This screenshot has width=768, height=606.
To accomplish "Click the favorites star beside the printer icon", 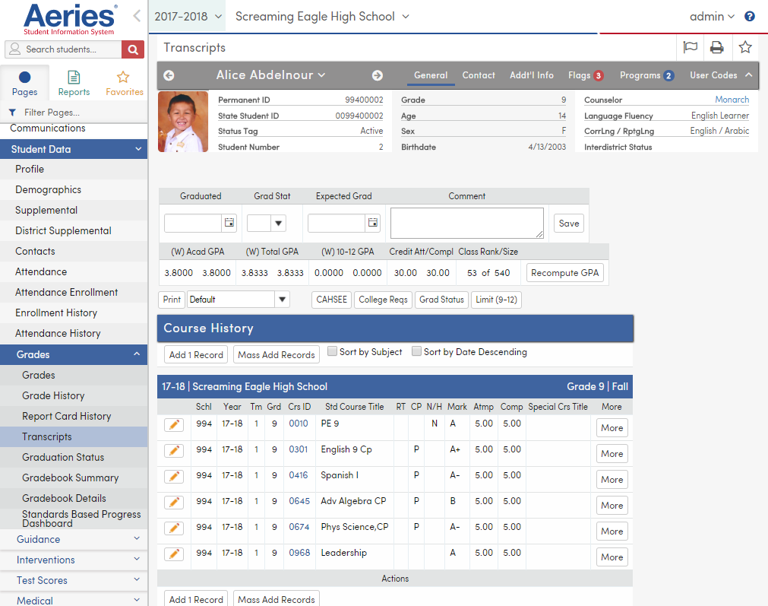I will pos(745,47).
